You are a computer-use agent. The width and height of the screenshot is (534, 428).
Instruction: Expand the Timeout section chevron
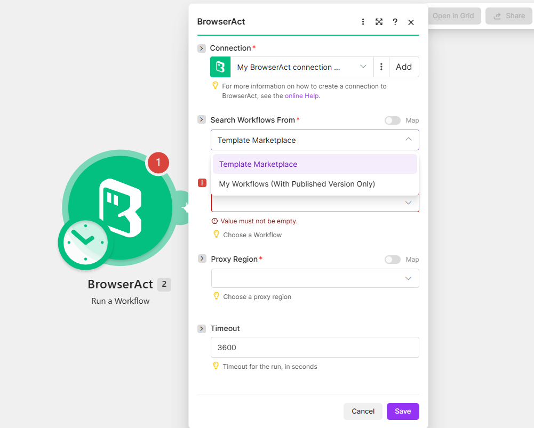202,329
